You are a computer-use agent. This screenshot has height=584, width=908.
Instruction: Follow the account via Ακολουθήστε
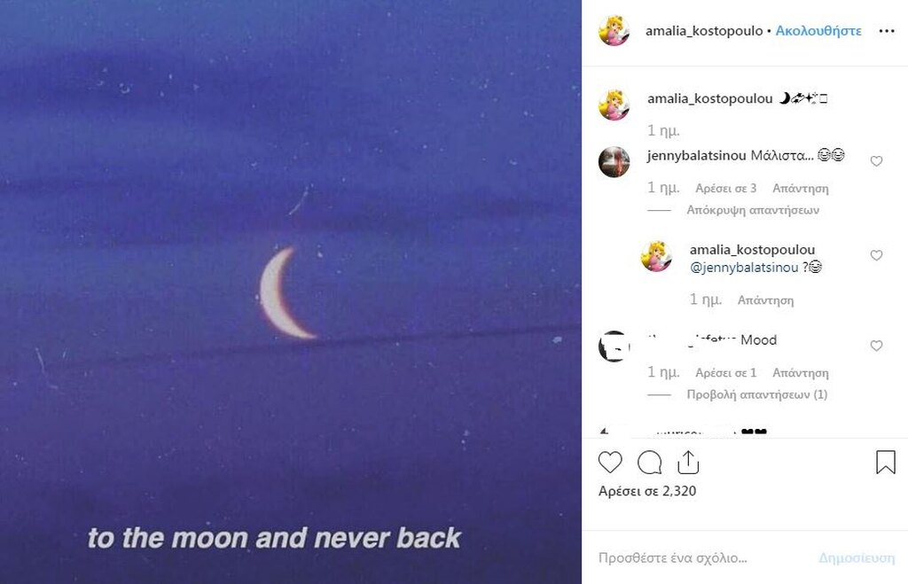[x=818, y=31]
